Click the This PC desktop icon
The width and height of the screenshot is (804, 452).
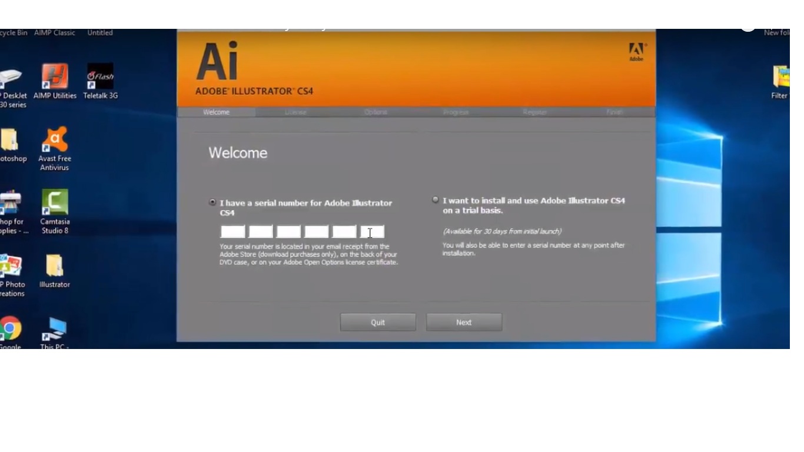click(x=55, y=331)
